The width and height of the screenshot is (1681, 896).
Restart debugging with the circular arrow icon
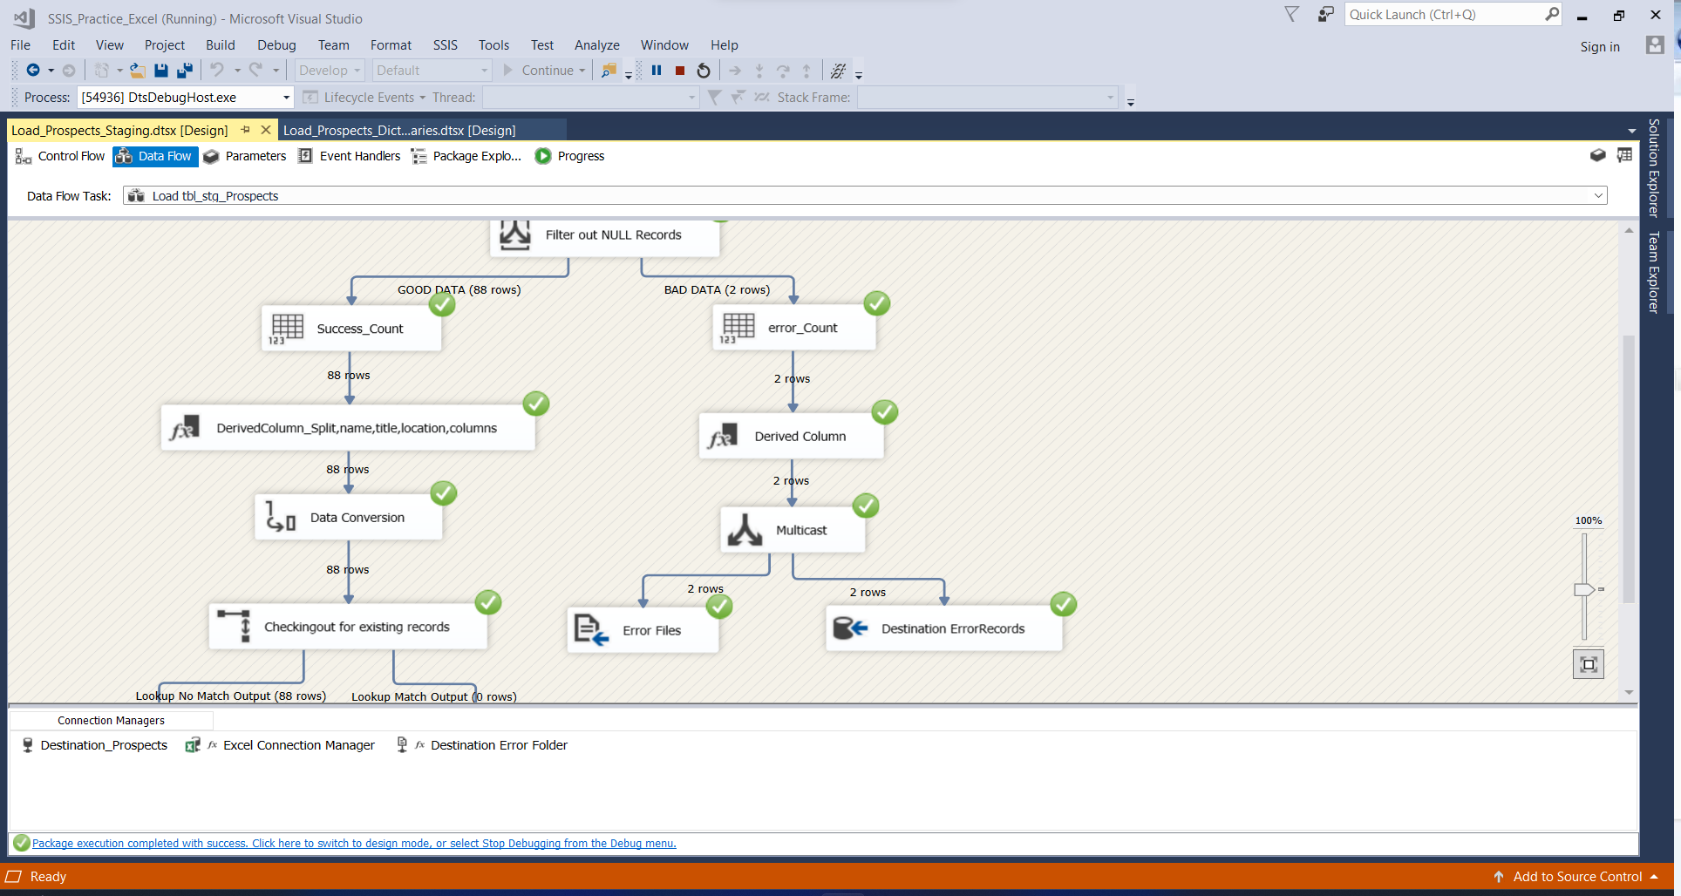[x=704, y=71]
